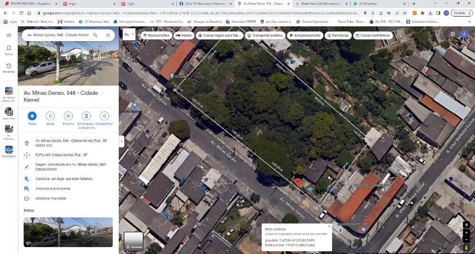This screenshot has height=254, width=475.
Task: Filter map by Restaurantes
Action: tap(156, 36)
